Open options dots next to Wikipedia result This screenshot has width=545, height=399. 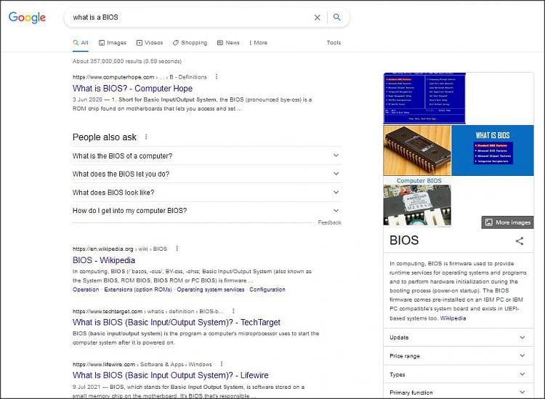coord(177,249)
